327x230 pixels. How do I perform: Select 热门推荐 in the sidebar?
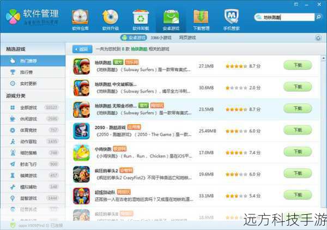coord(33,61)
